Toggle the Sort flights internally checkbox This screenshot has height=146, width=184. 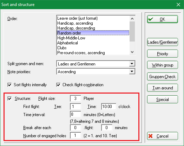(x=9, y=85)
